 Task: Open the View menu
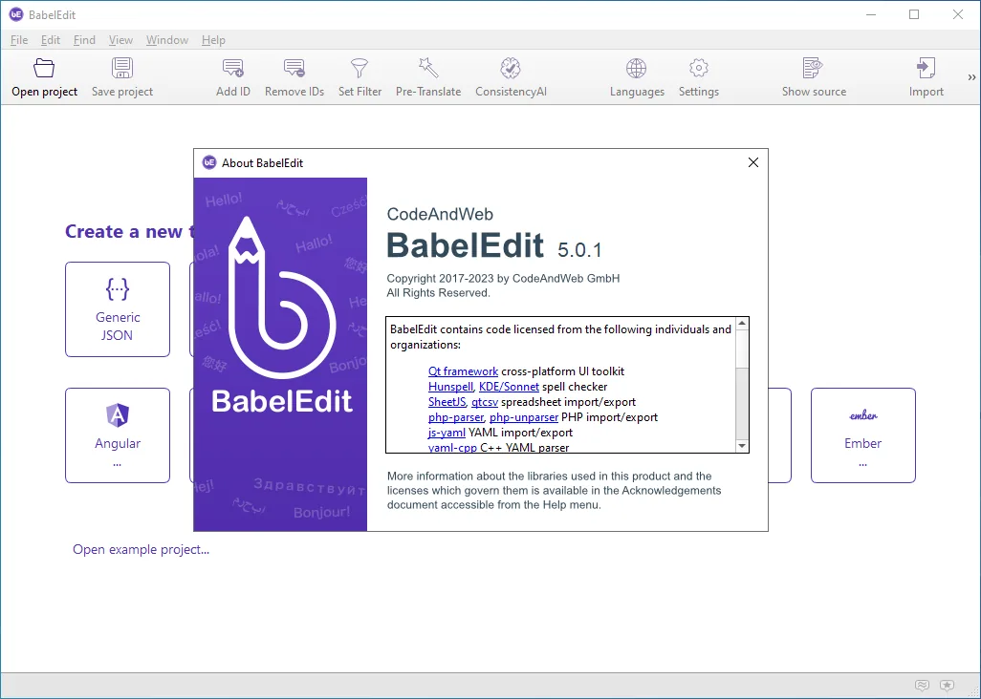tap(120, 40)
